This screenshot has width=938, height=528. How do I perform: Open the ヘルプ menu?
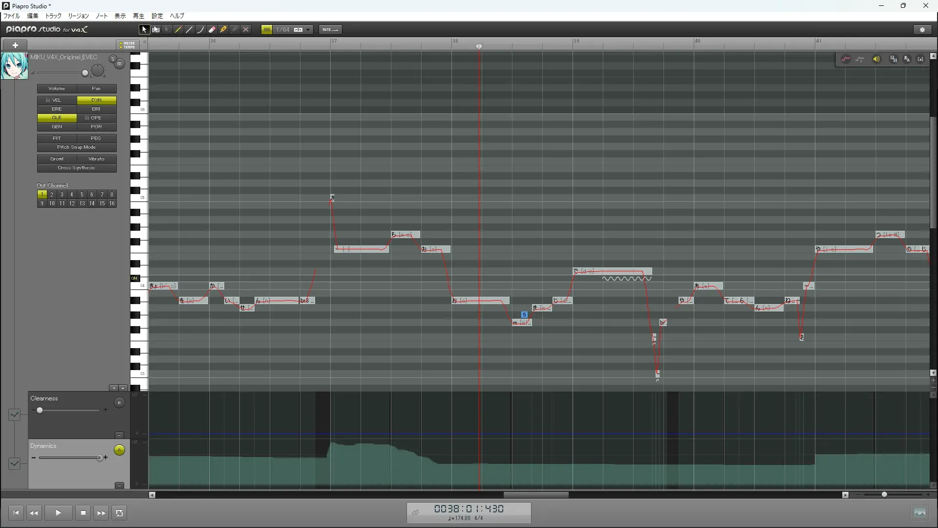pos(177,16)
